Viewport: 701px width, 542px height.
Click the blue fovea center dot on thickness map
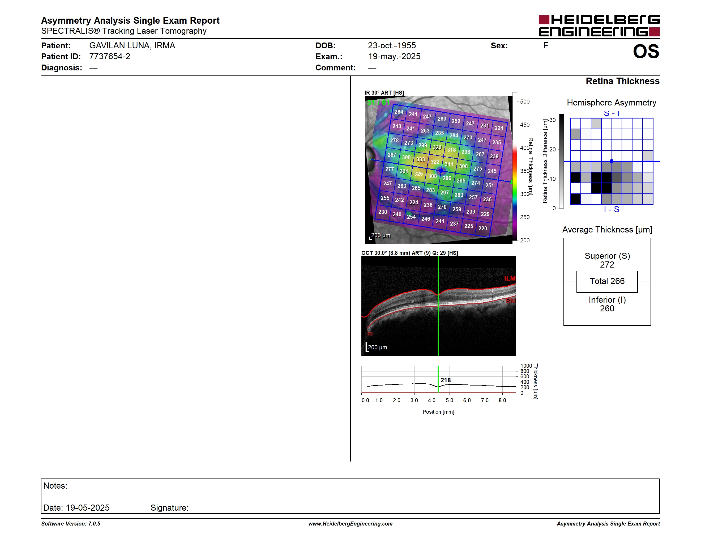coord(441,171)
